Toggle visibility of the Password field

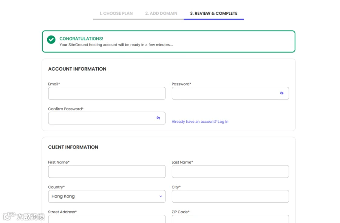281,93
